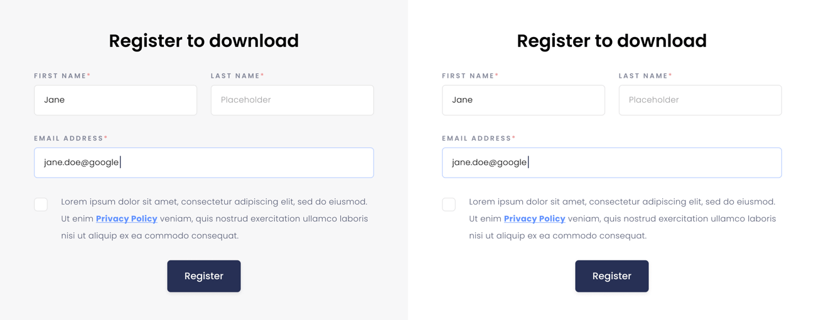Click the gray form's "Register to download" heading

(x=204, y=41)
